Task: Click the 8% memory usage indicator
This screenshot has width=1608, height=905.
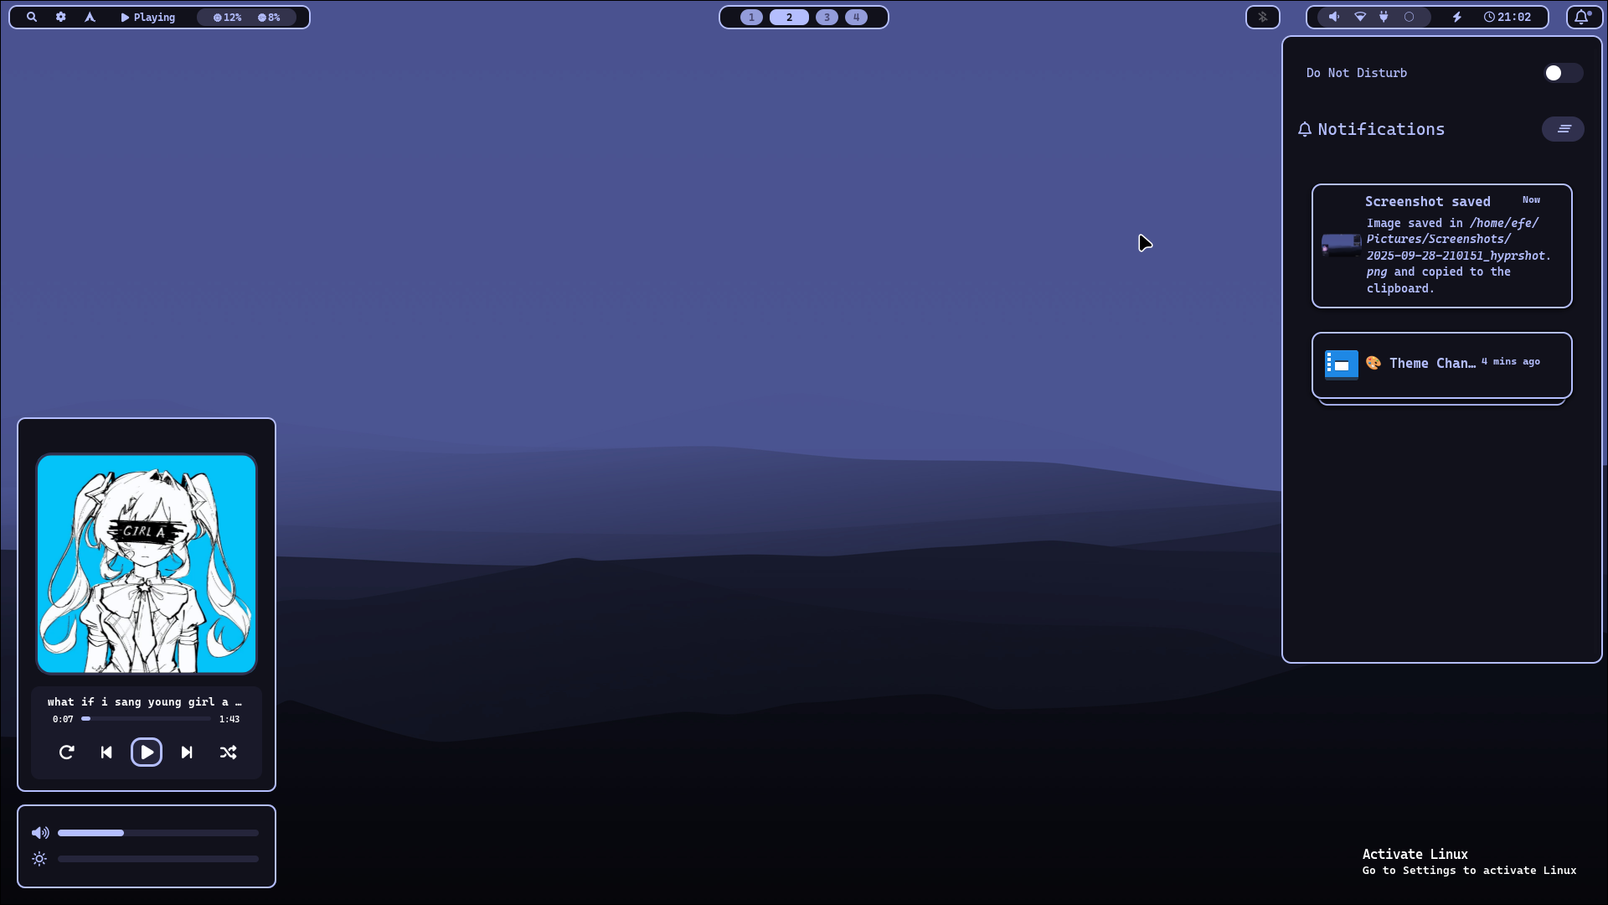Action: (269, 17)
